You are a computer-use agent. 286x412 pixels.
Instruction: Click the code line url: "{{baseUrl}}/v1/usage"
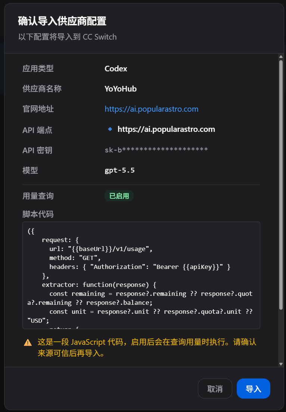pos(101,249)
